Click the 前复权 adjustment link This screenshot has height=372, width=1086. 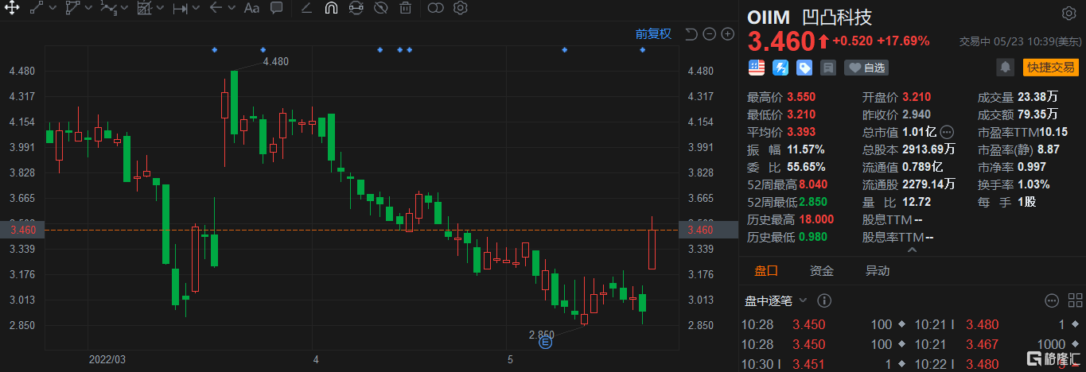653,33
